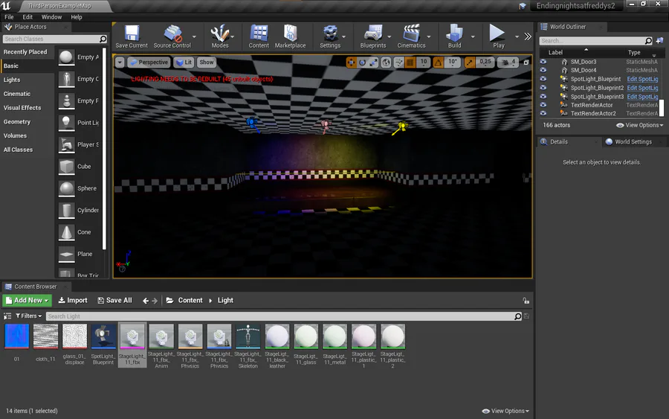Open the Edit menu
669x419 pixels.
pyautogui.click(x=28, y=17)
